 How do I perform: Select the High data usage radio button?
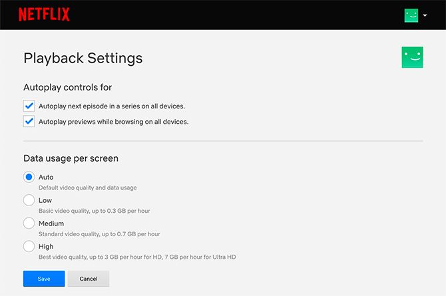pos(29,246)
